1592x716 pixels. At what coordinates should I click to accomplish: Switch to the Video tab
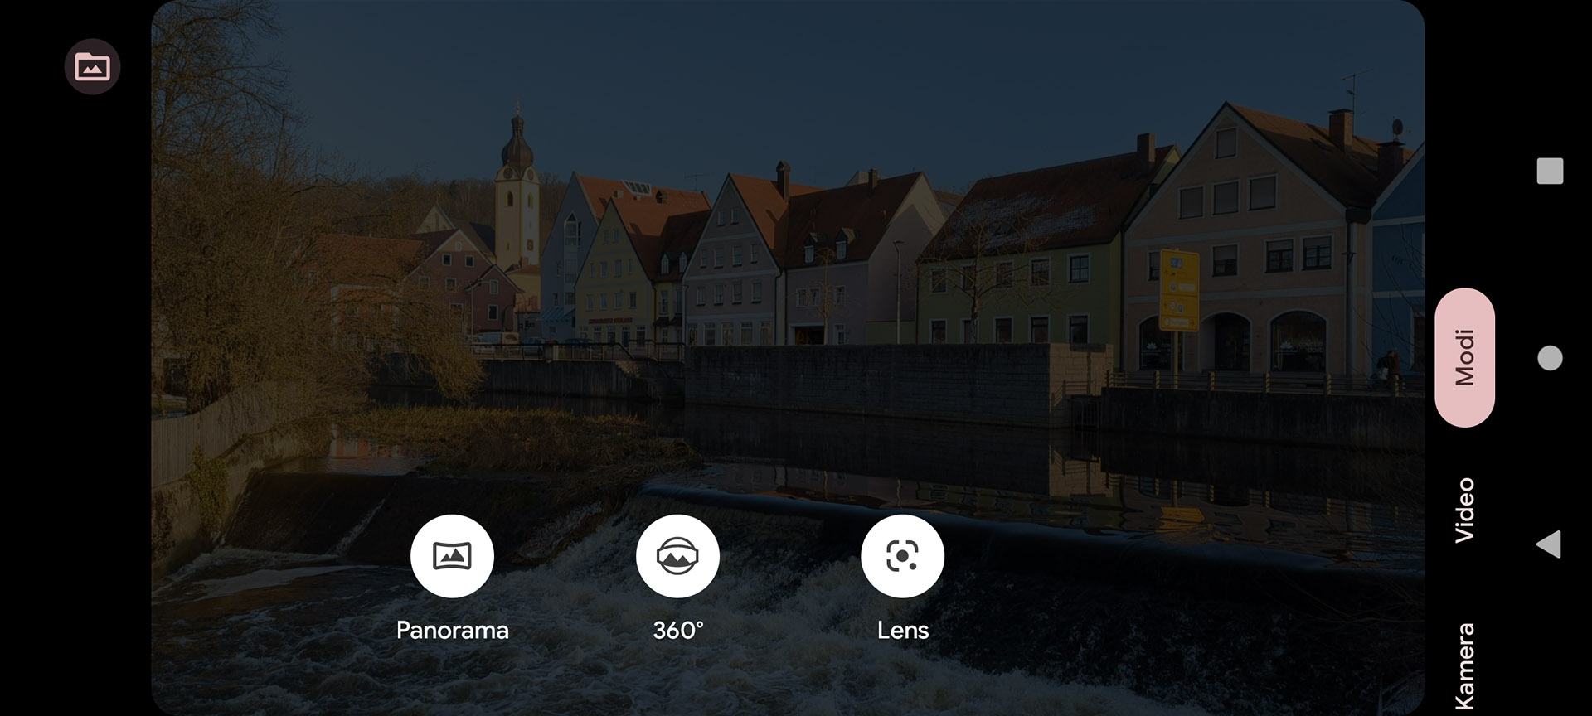pos(1465,510)
